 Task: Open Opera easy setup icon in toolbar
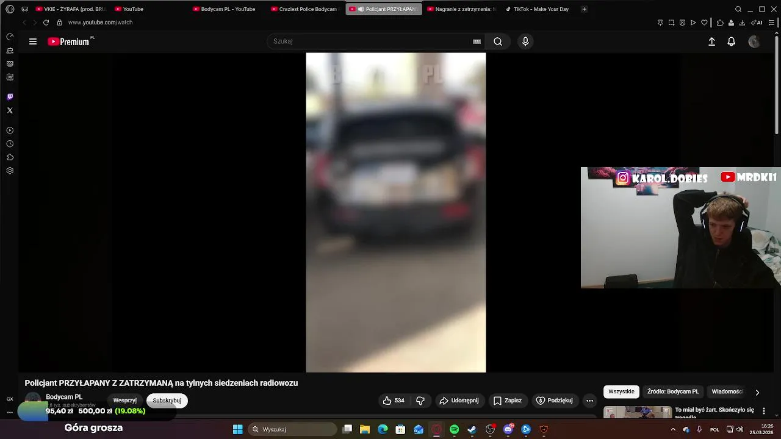[x=772, y=23]
